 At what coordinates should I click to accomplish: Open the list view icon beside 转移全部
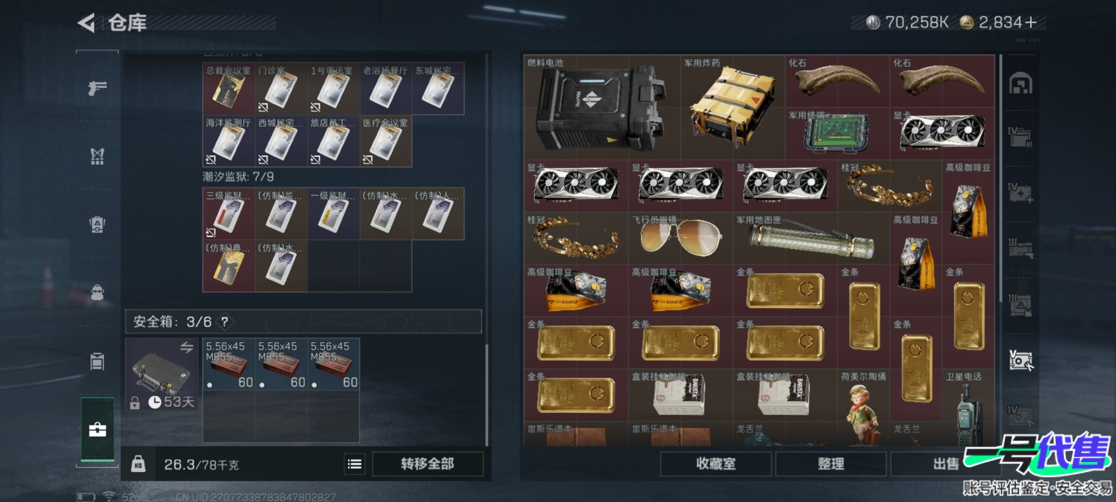pyautogui.click(x=355, y=464)
